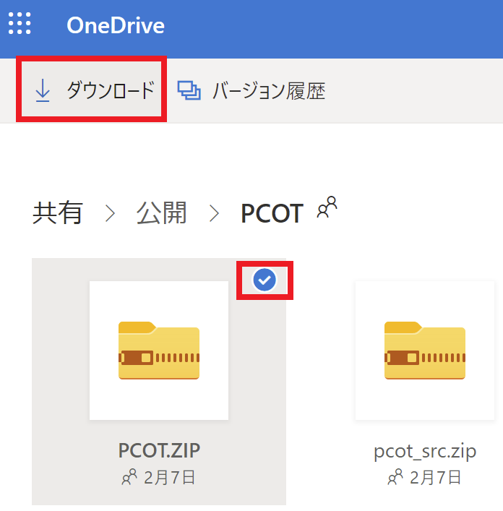Click the 2月7日 date under PCOT.ZIP
This screenshot has width=503, height=511.
169,478
